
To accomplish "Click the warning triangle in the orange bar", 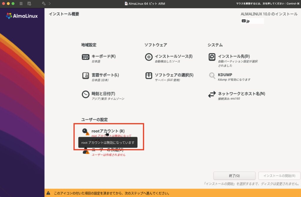I will tap(49, 193).
